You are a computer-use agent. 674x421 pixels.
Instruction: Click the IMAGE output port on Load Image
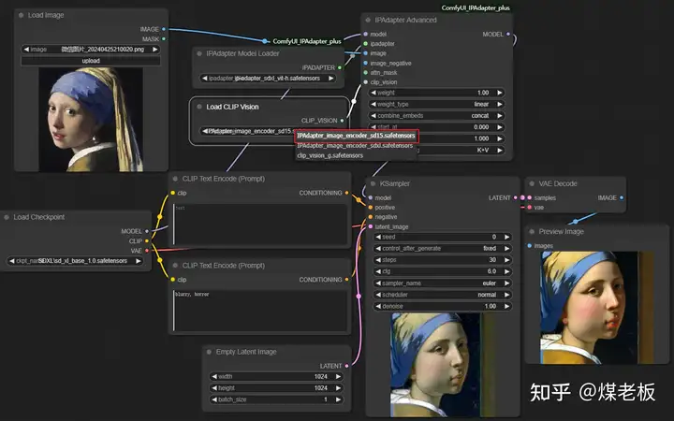coord(164,29)
